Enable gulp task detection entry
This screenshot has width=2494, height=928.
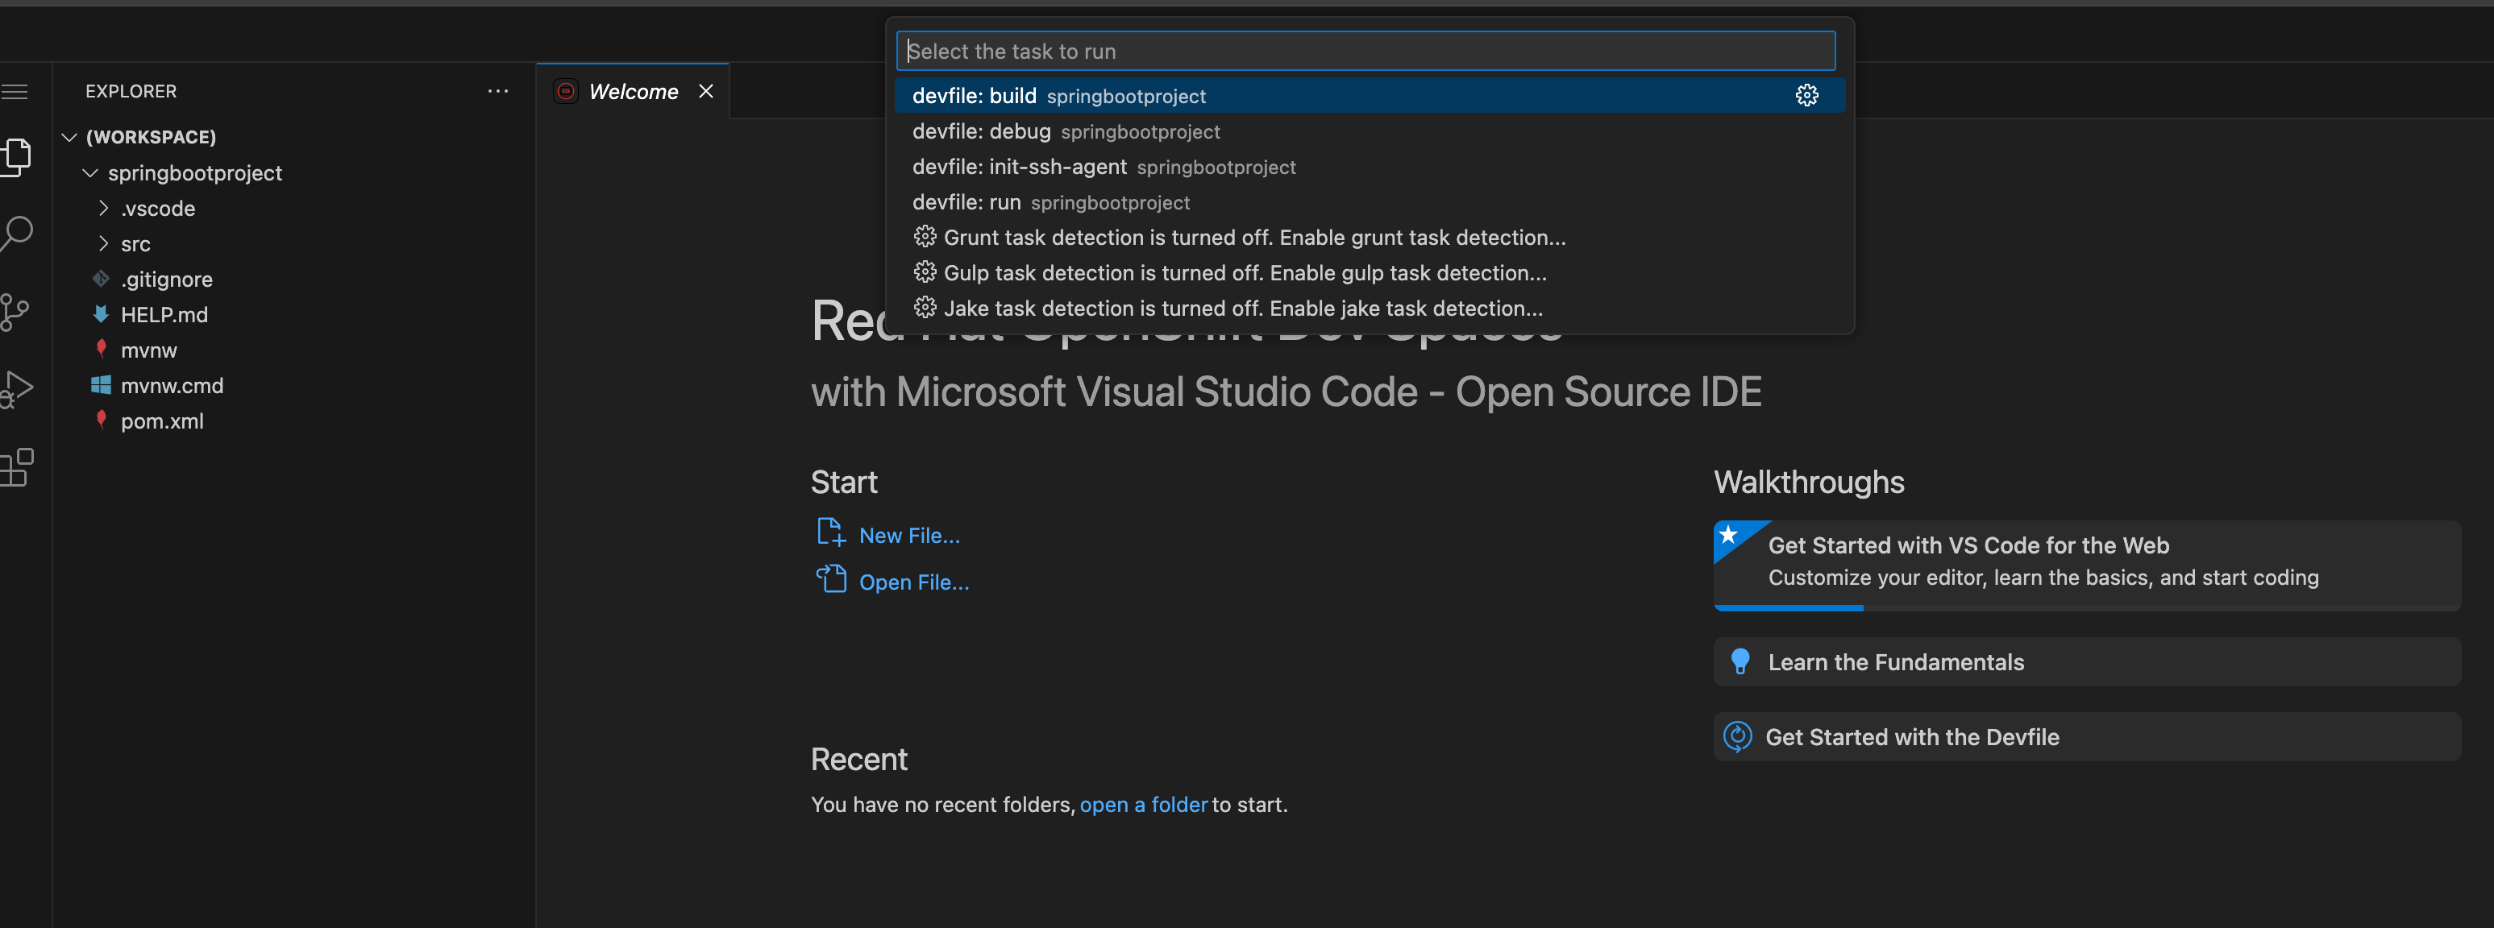point(1369,273)
